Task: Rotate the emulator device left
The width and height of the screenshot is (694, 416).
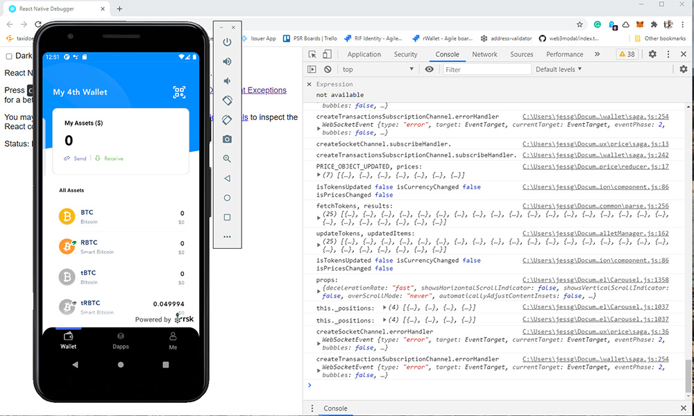Action: point(227,100)
